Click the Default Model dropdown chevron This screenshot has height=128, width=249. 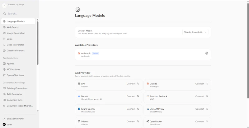(205, 32)
